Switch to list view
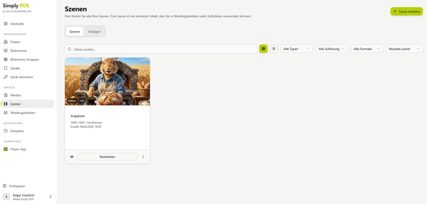This screenshot has height=204, width=427. pyautogui.click(x=274, y=49)
